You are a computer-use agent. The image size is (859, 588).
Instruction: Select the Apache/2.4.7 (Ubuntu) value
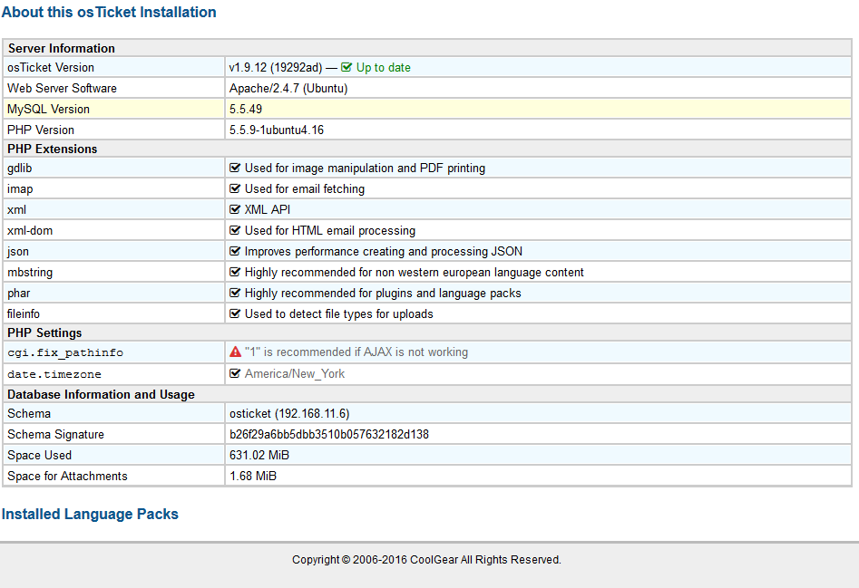coord(288,88)
